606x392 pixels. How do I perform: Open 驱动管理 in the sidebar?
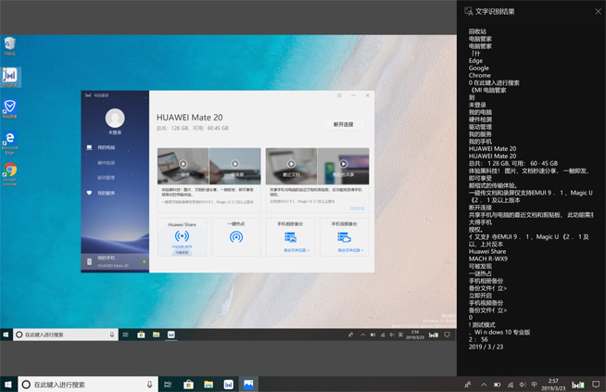click(107, 178)
